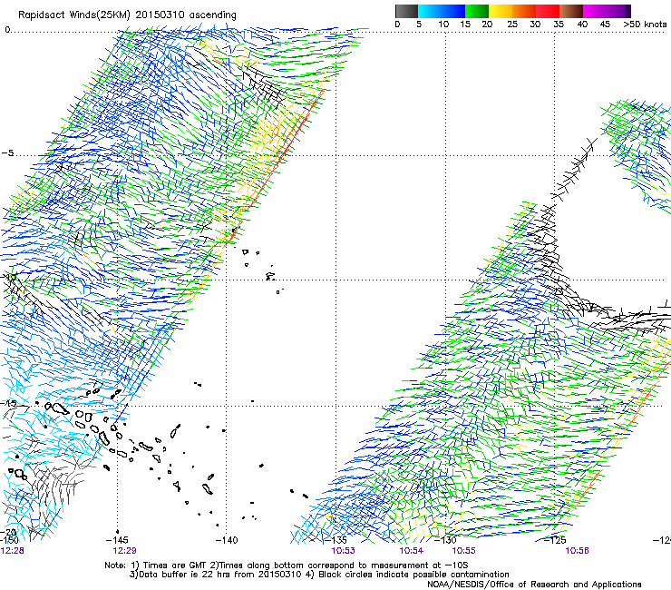671x590 pixels.
Task: Click the '>50 knots' legend label
Action: pyautogui.click(x=645, y=24)
